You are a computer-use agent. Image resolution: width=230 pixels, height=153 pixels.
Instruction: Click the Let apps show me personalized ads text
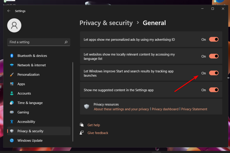point(129,39)
